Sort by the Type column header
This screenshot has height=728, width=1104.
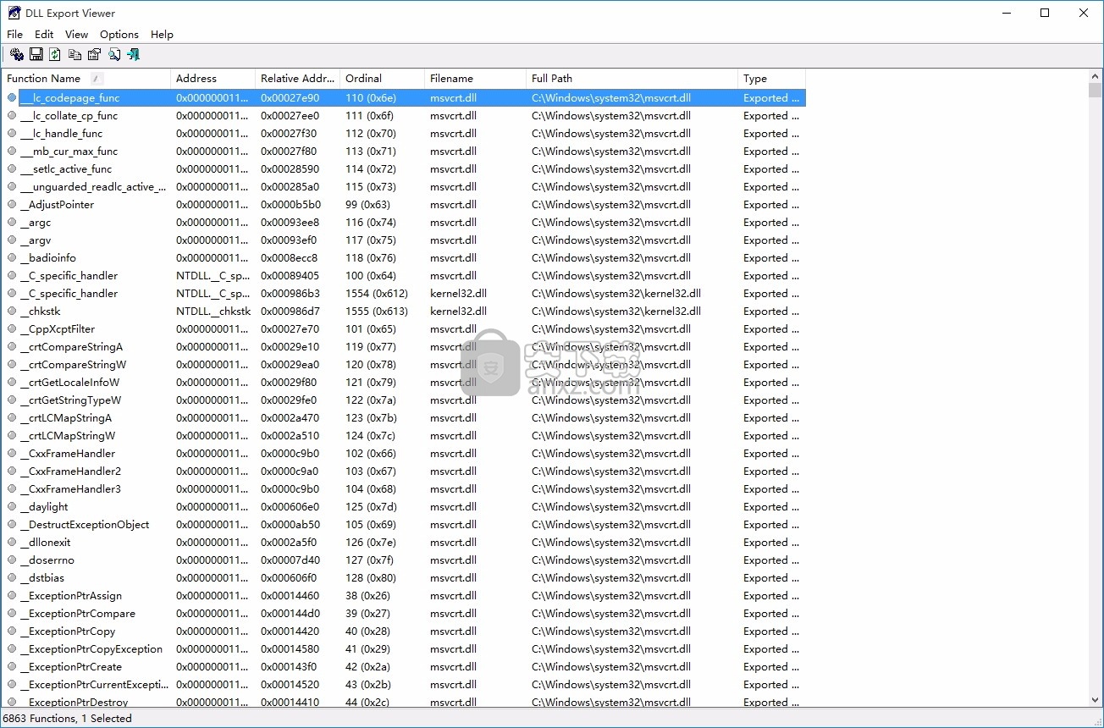coord(772,79)
